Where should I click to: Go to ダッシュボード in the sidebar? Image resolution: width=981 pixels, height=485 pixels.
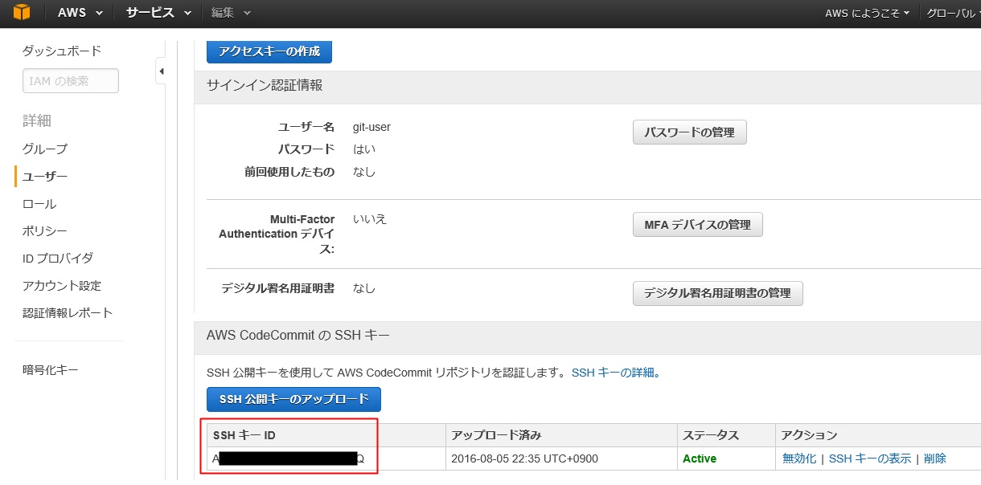62,51
